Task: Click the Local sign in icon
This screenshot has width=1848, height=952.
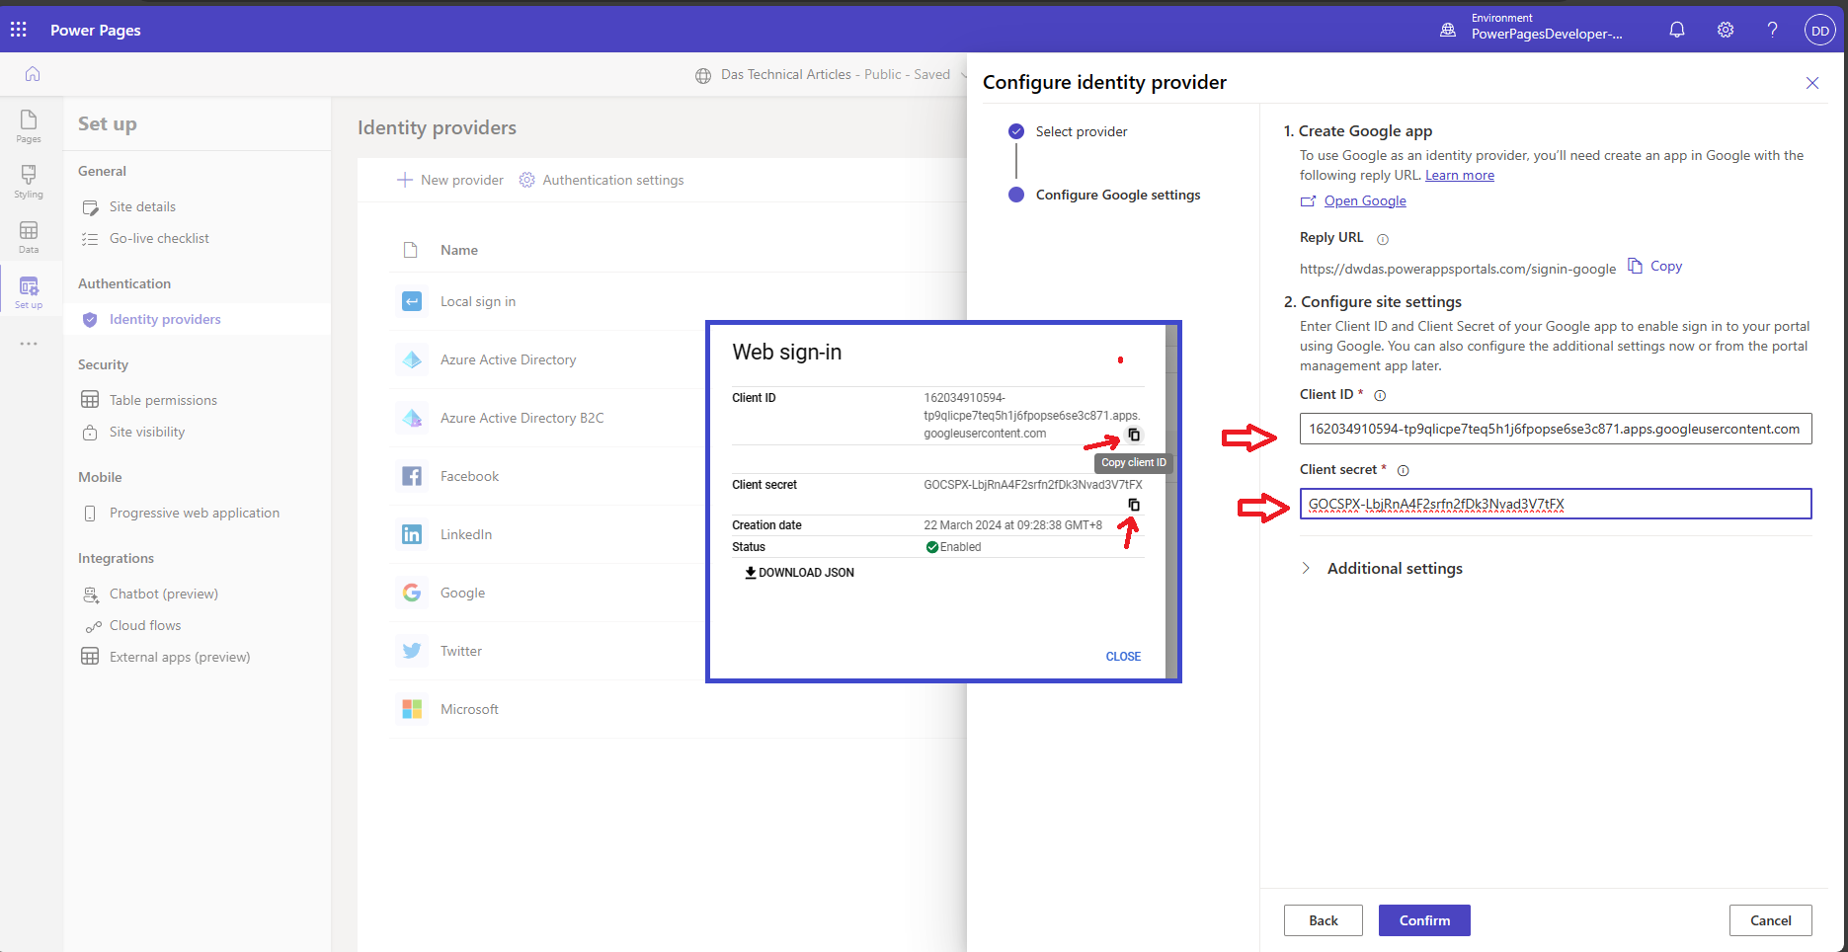Action: click(x=412, y=301)
